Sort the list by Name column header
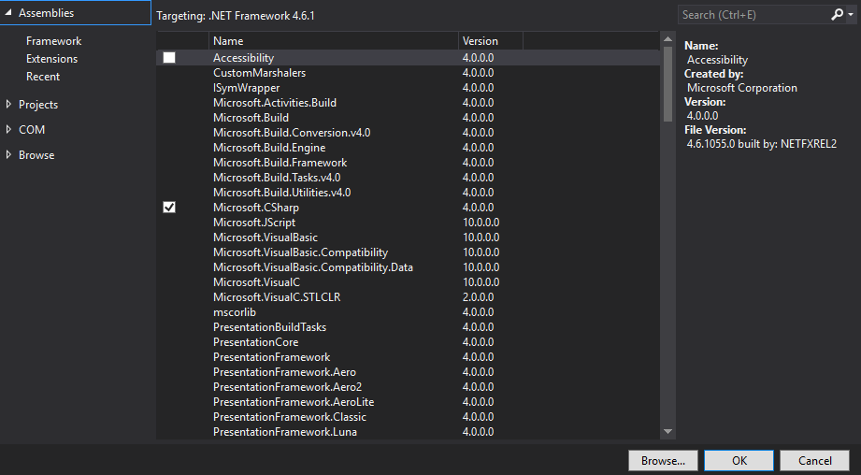Screen dimensions: 861x475 tap(332, 41)
